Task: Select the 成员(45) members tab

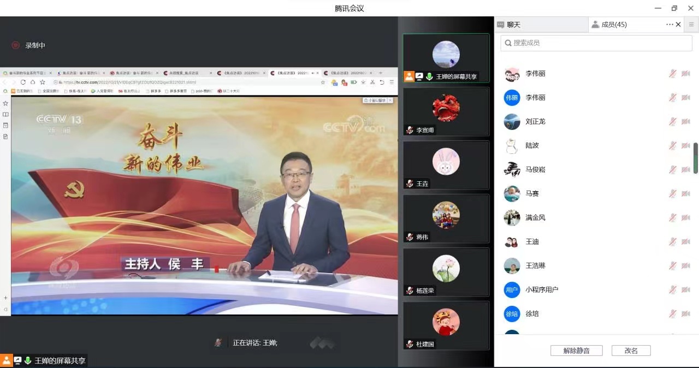Action: coord(609,25)
